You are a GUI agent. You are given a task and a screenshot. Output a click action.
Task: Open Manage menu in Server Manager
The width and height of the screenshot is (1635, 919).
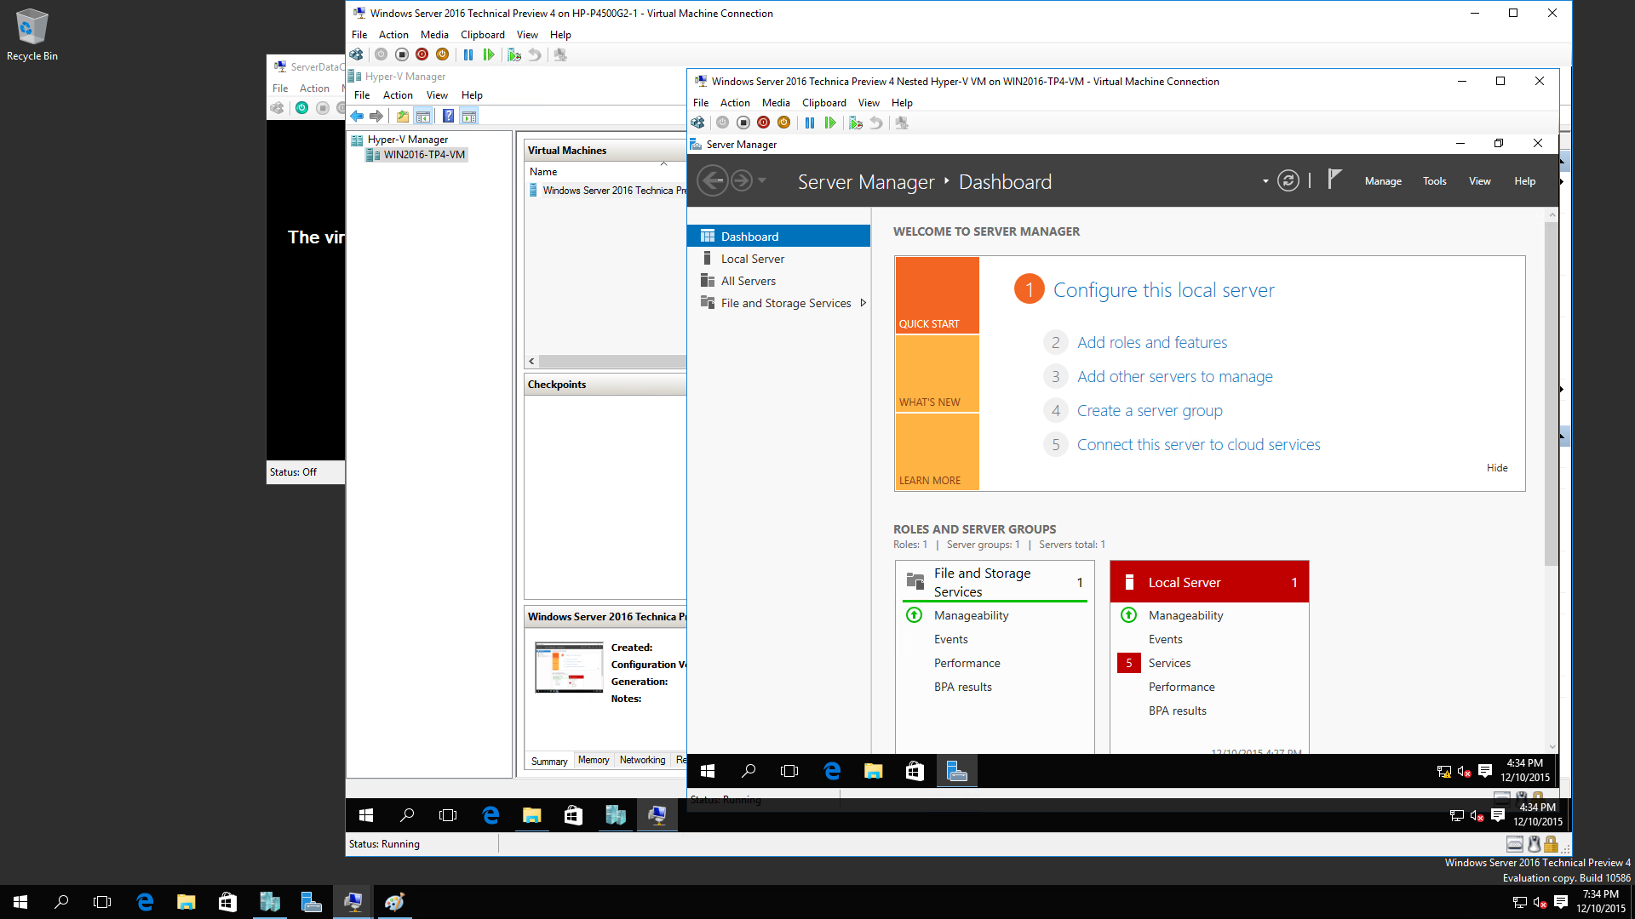(1383, 181)
